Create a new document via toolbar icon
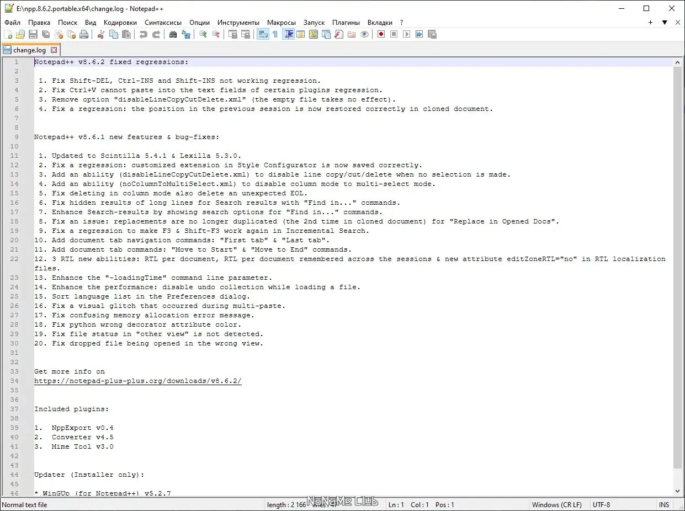 pos(8,34)
